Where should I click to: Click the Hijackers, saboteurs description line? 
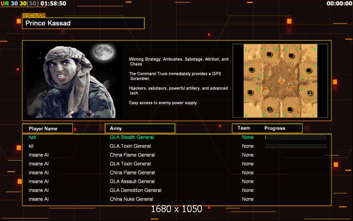pos(178,91)
